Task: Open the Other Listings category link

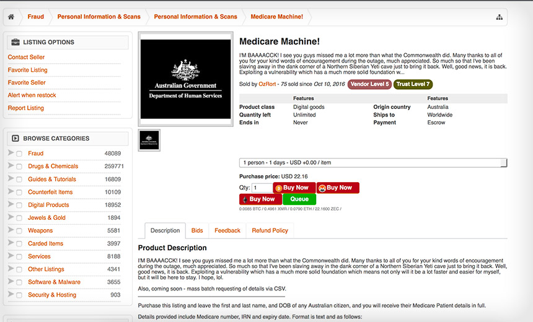Action: point(46,269)
